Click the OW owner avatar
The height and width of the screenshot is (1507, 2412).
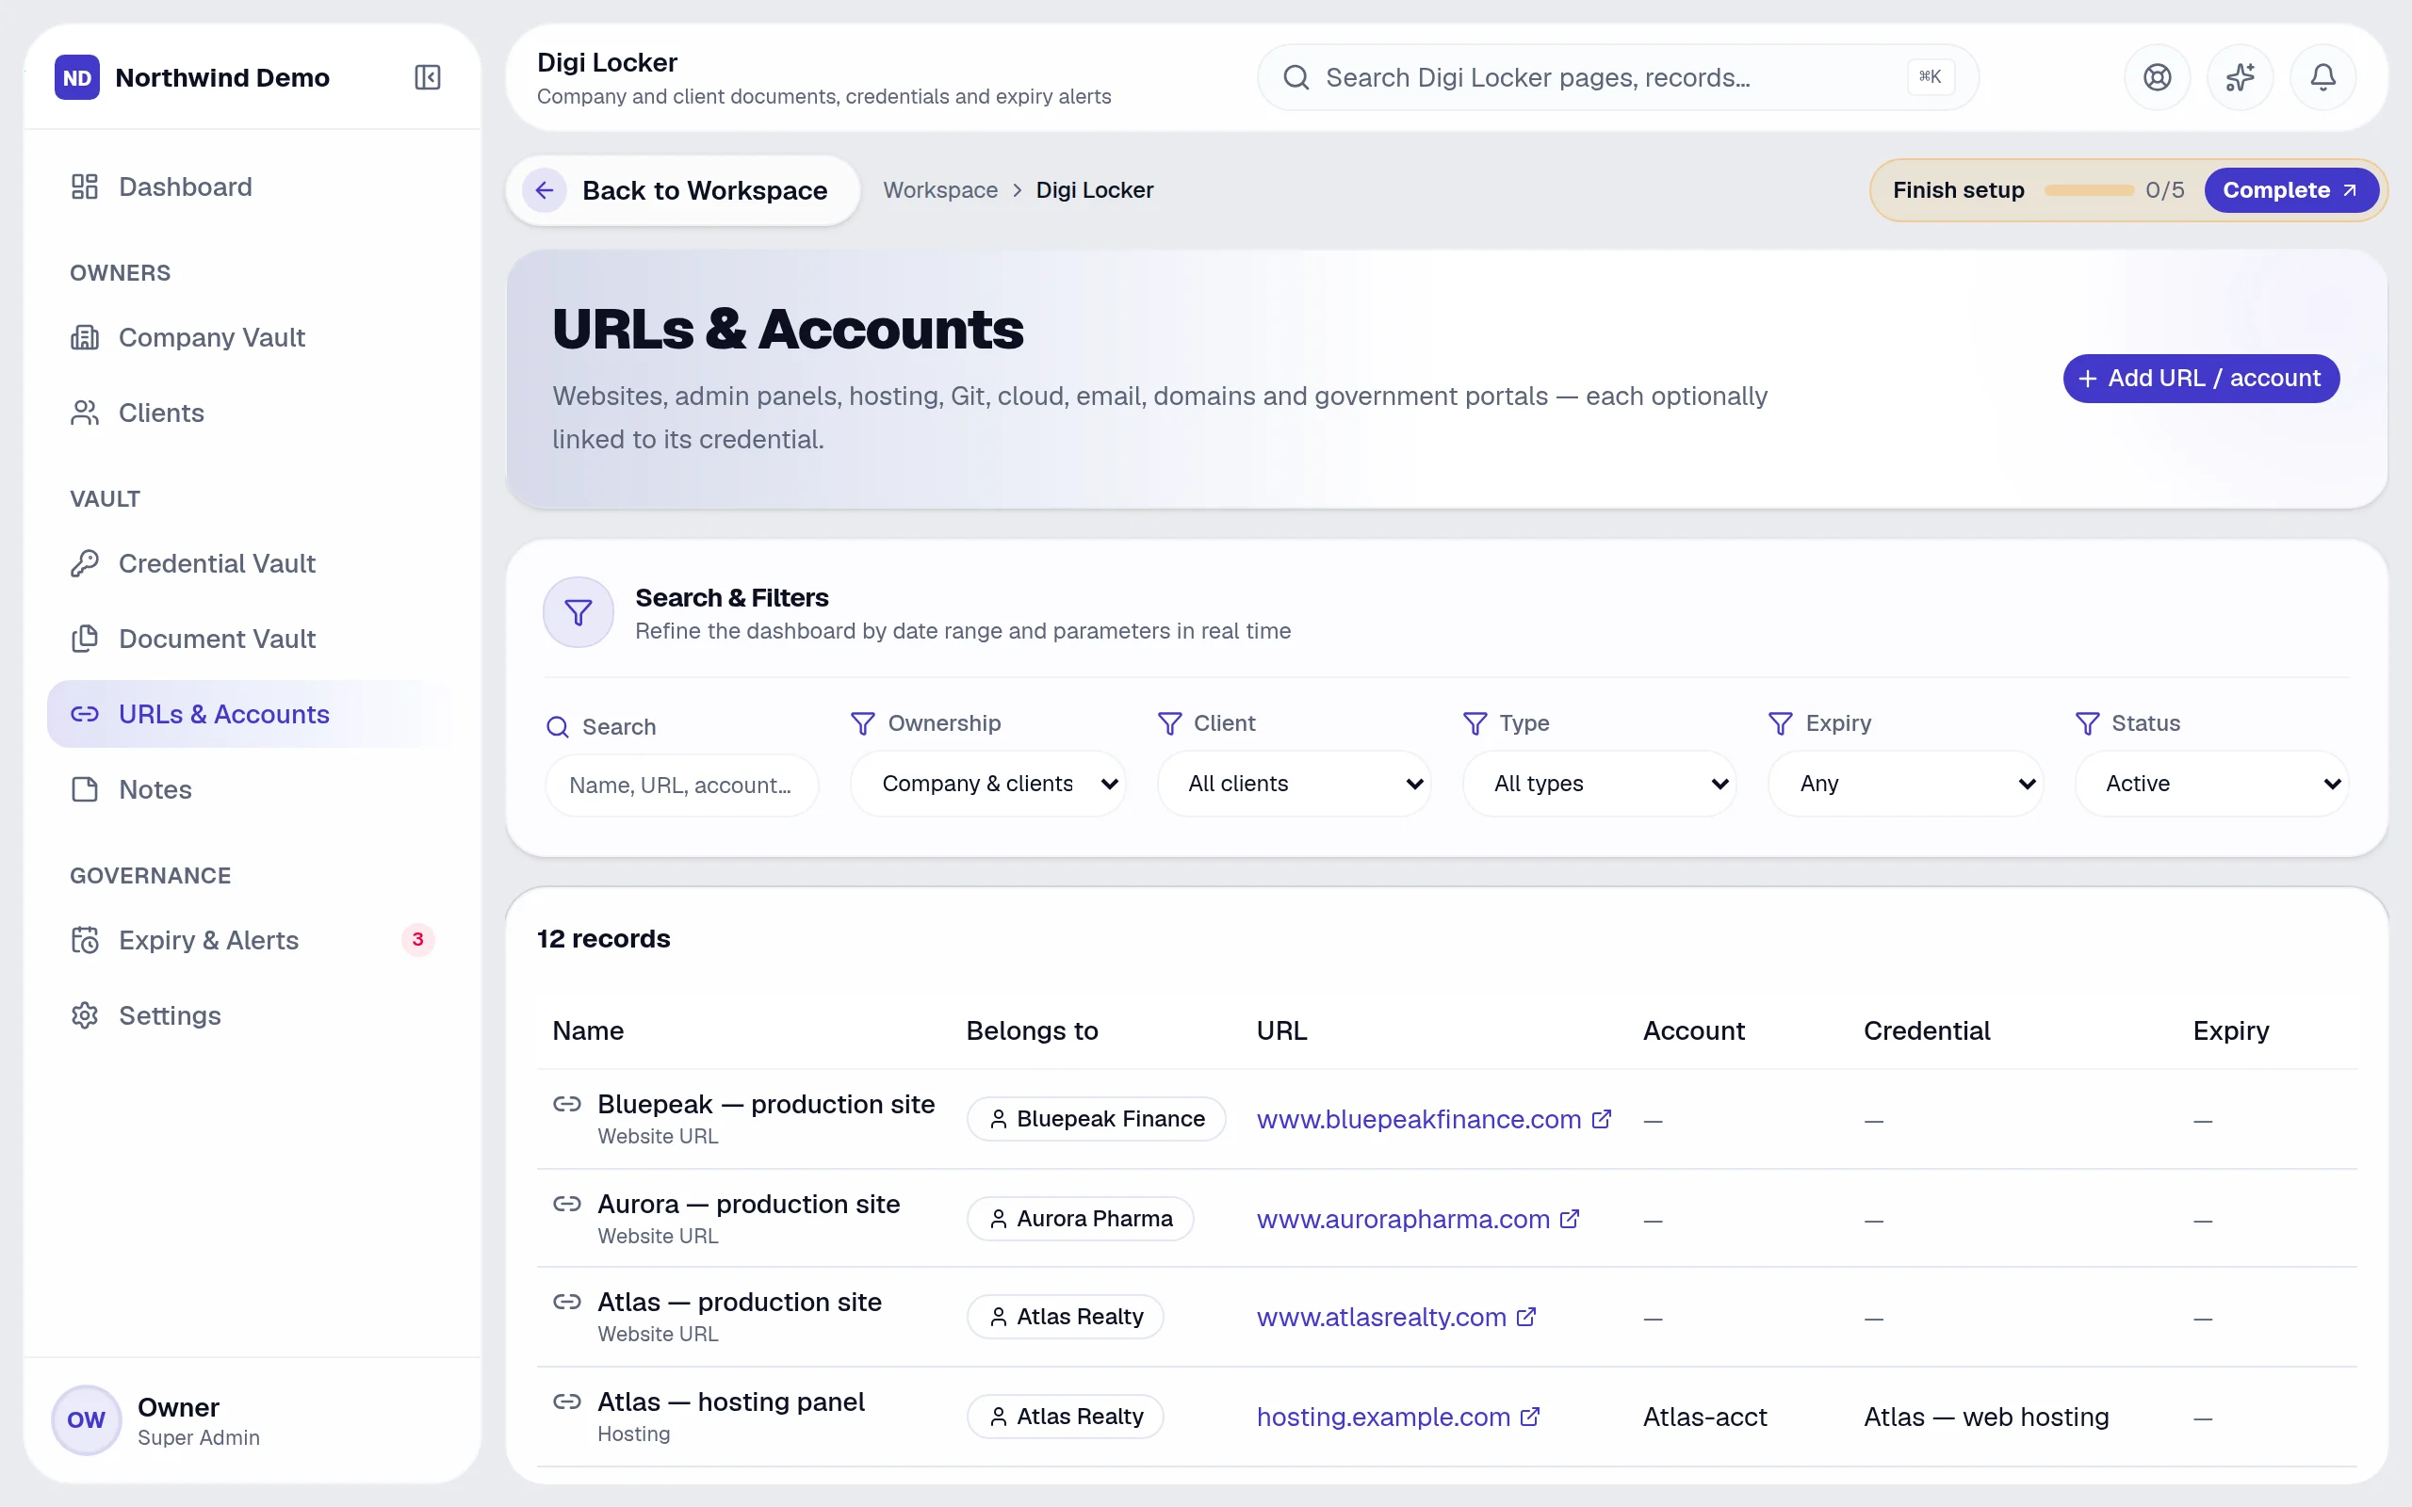(x=87, y=1419)
